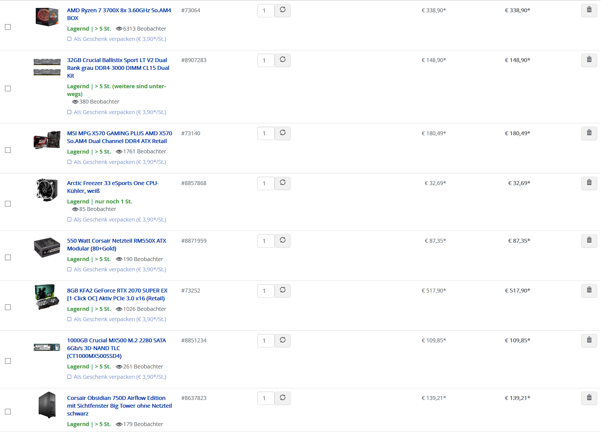The image size is (610, 435).
Task: Click the quantity field for Arctic Freezer 33
Action: (266, 183)
